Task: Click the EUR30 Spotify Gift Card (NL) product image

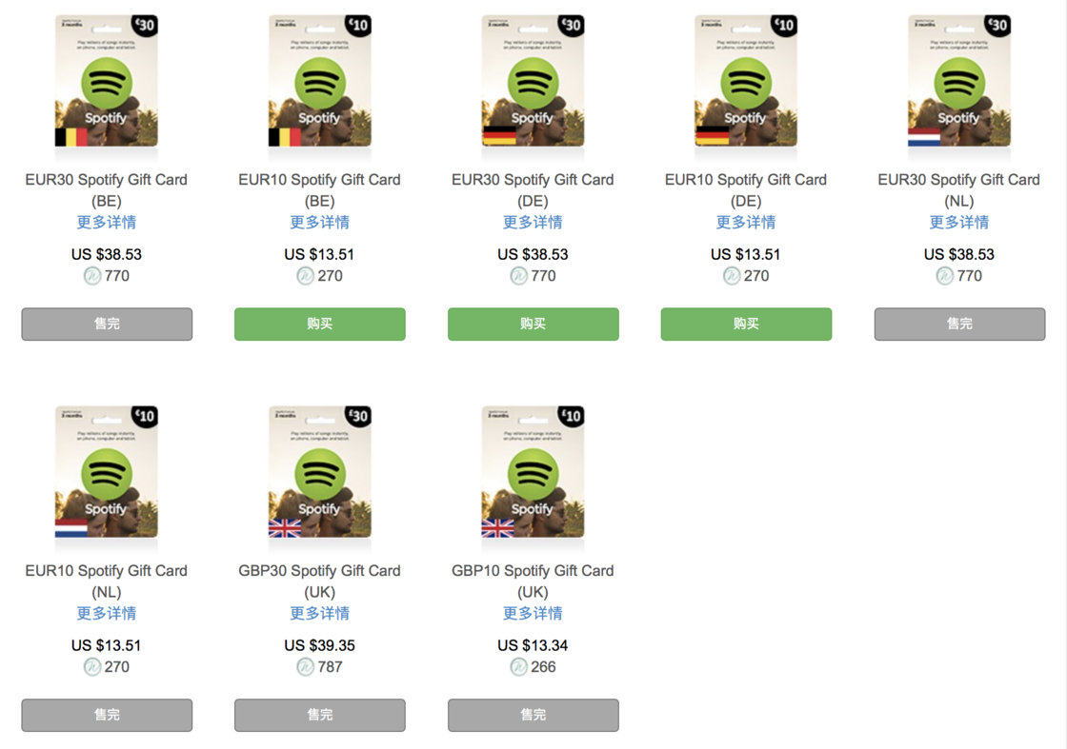Action: tap(959, 81)
